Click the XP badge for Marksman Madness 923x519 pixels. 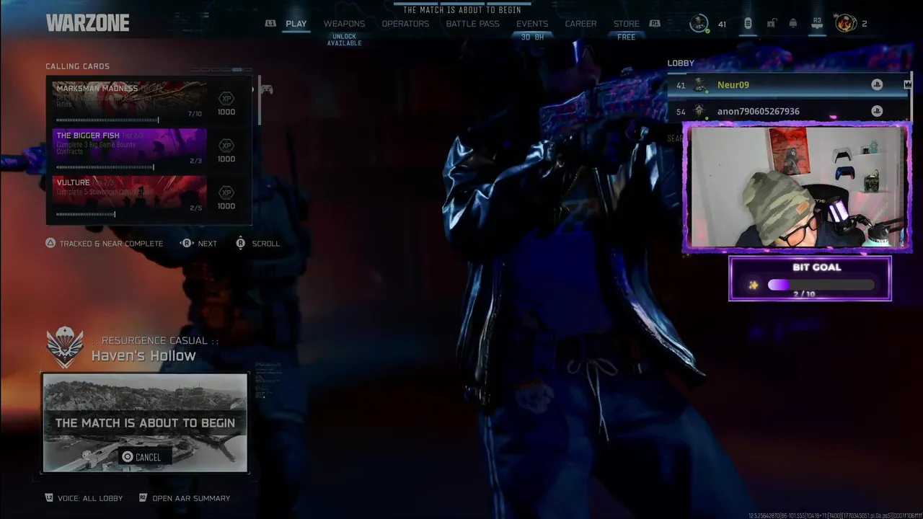[x=226, y=97]
